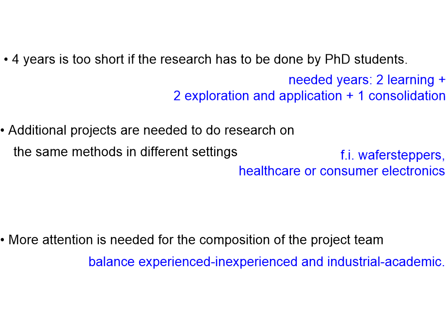Click 'the same methods in different settings'
Image resolution: width=446 pixels, height=320 pixels.
click(x=126, y=152)
